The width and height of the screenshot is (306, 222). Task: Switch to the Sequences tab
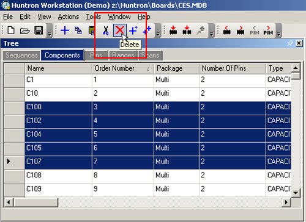click(x=21, y=56)
